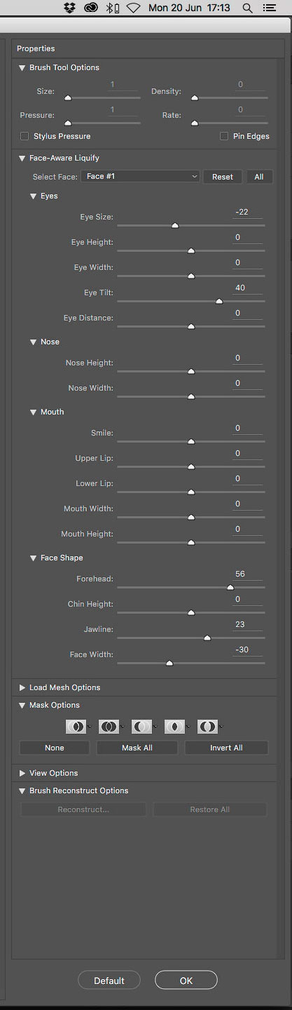Click the Forehead slider handle
The image size is (292, 1010).
click(x=230, y=588)
